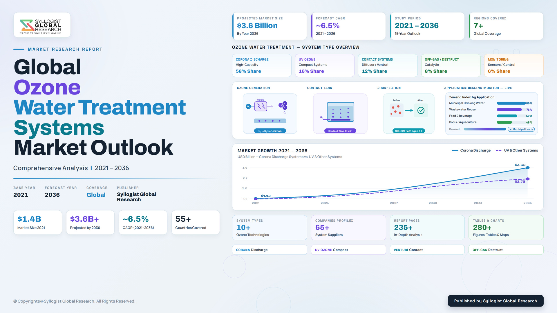Click the green checkmark After icon
The height and width of the screenshot is (313, 557).
tap(421, 110)
